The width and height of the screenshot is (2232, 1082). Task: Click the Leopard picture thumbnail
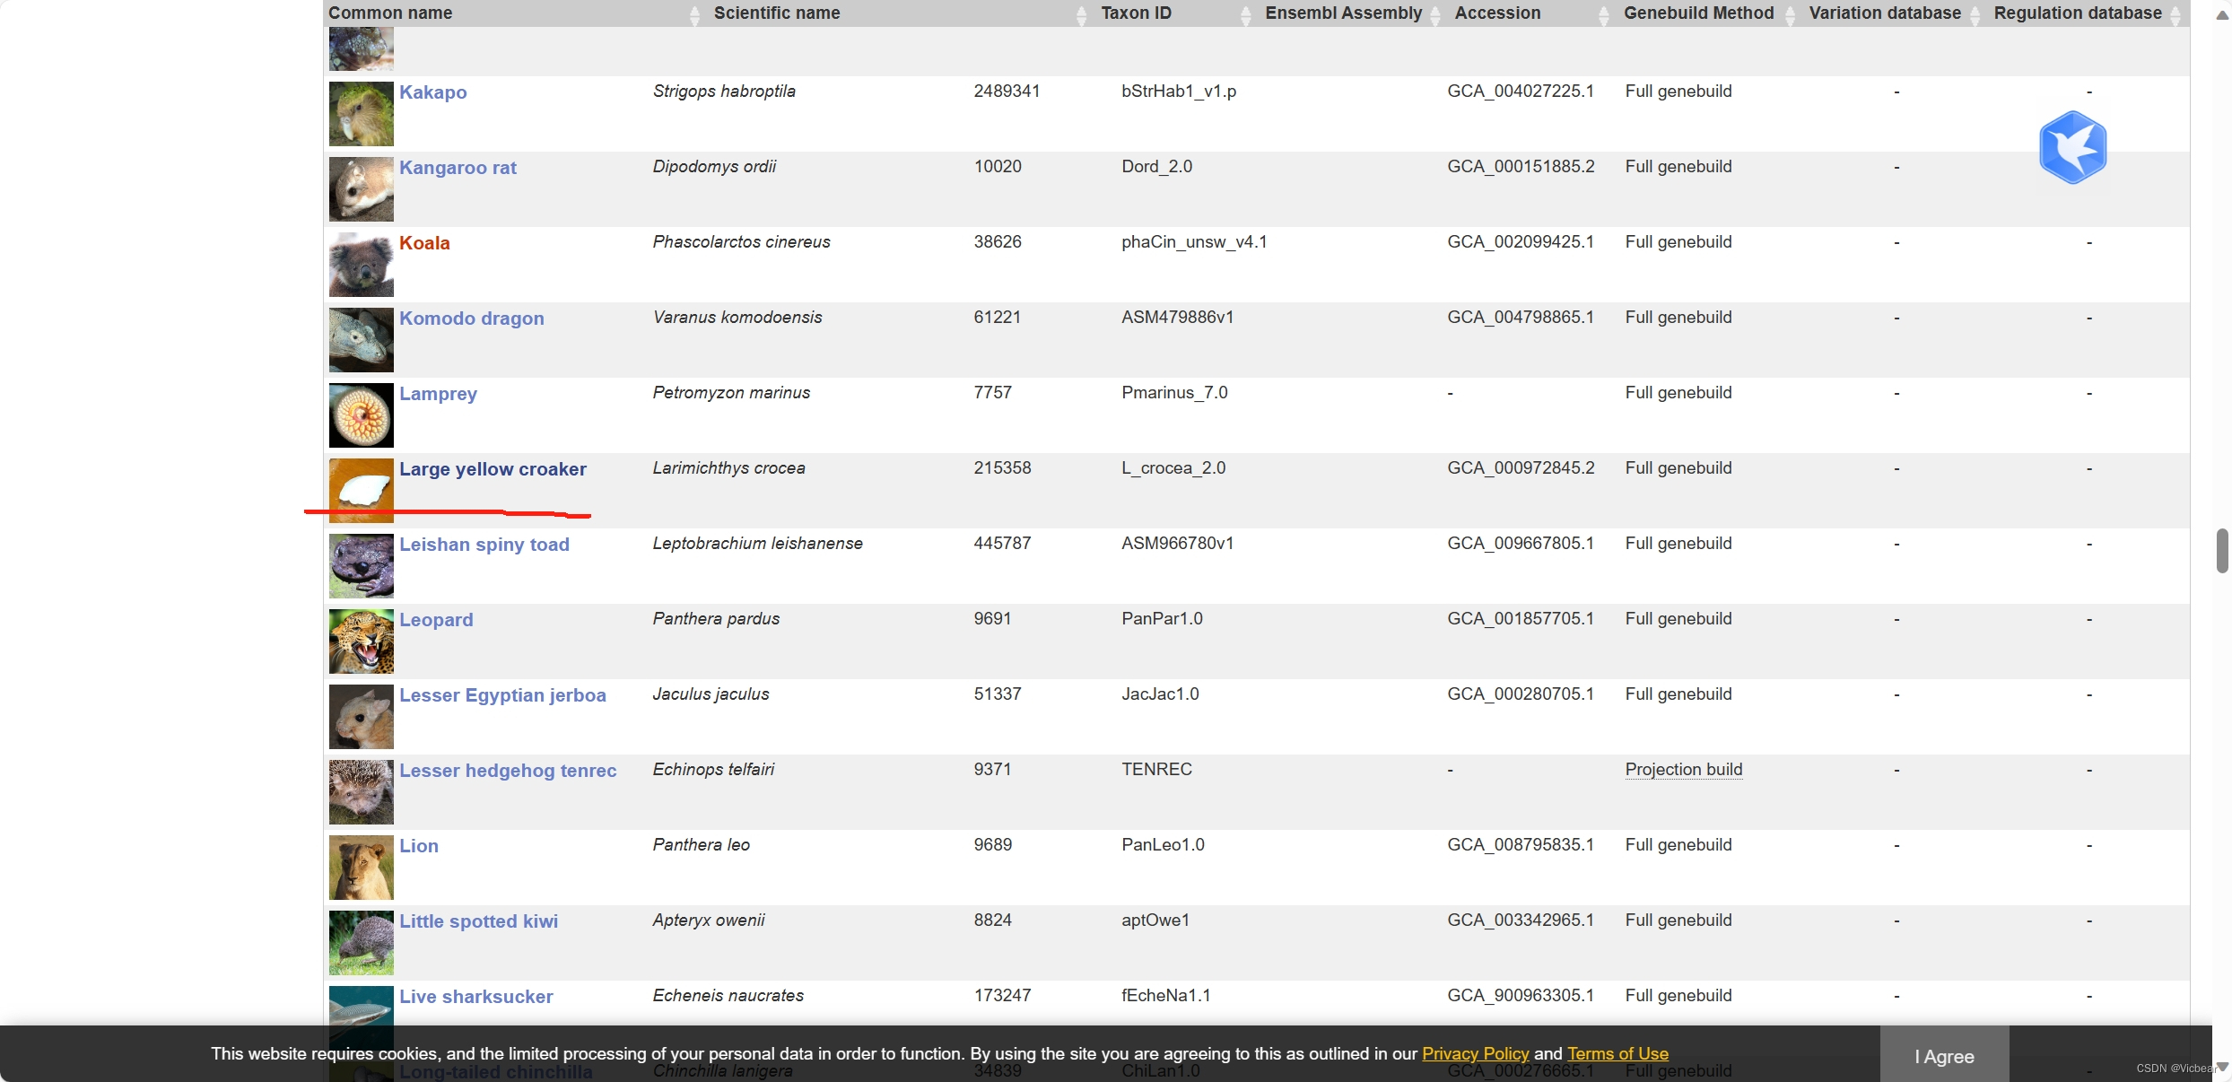pyautogui.click(x=361, y=641)
